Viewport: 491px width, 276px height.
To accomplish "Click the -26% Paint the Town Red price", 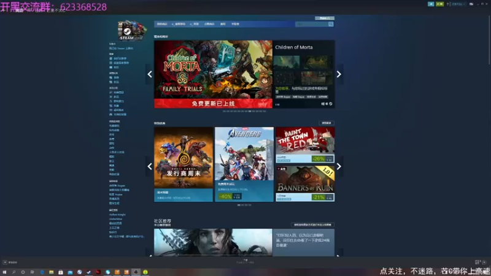I will [x=322, y=159].
